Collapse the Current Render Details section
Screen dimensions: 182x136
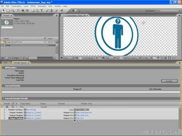[3, 99]
